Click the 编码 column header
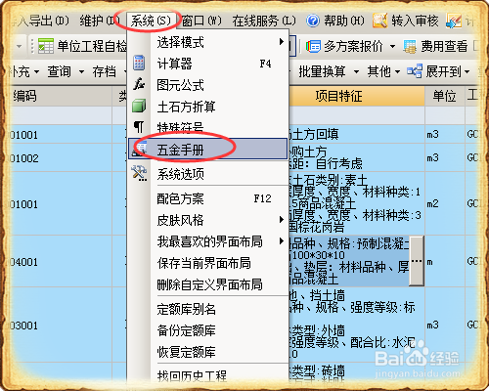This screenshot has height=391, width=489. point(61,96)
